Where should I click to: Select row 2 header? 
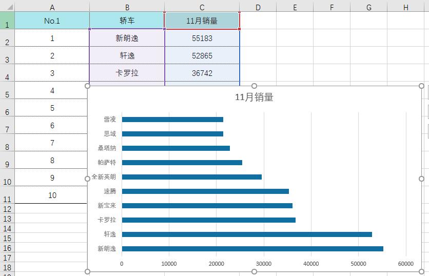(x=7, y=38)
